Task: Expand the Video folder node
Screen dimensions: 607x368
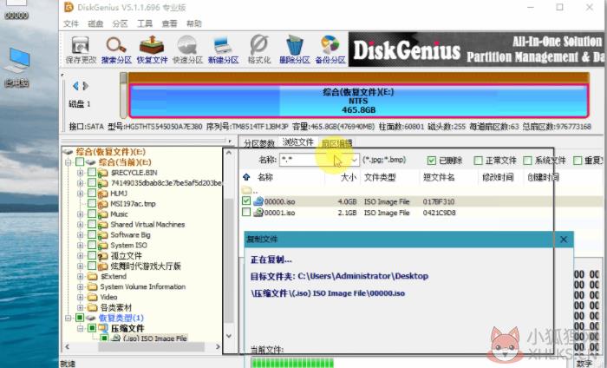Action: pyautogui.click(x=80, y=297)
